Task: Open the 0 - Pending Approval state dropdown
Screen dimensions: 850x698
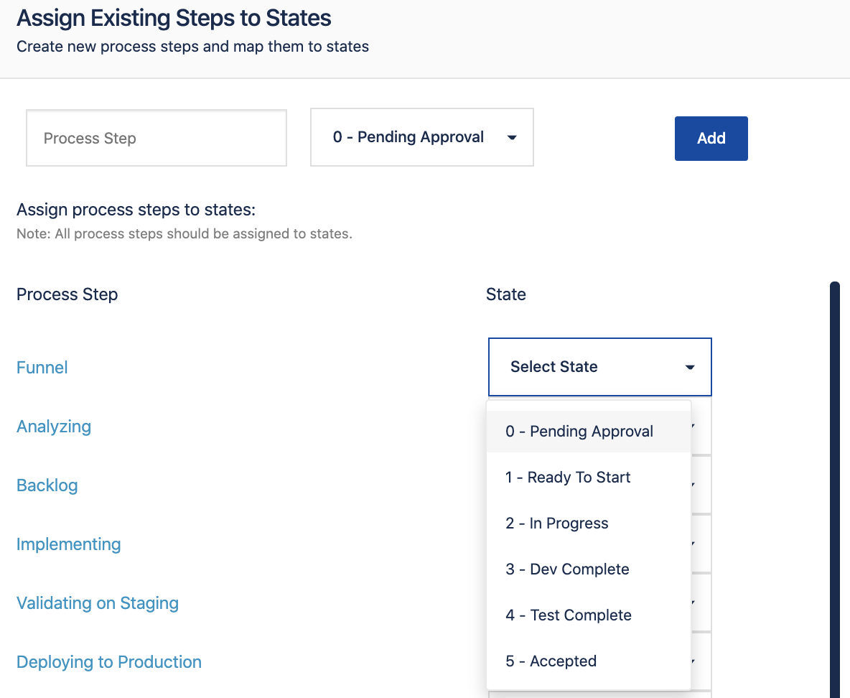Action: tap(421, 137)
